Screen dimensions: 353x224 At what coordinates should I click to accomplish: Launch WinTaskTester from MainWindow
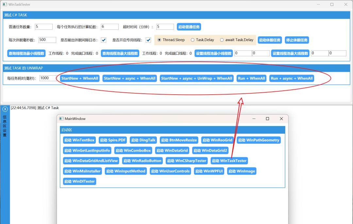(x=229, y=160)
